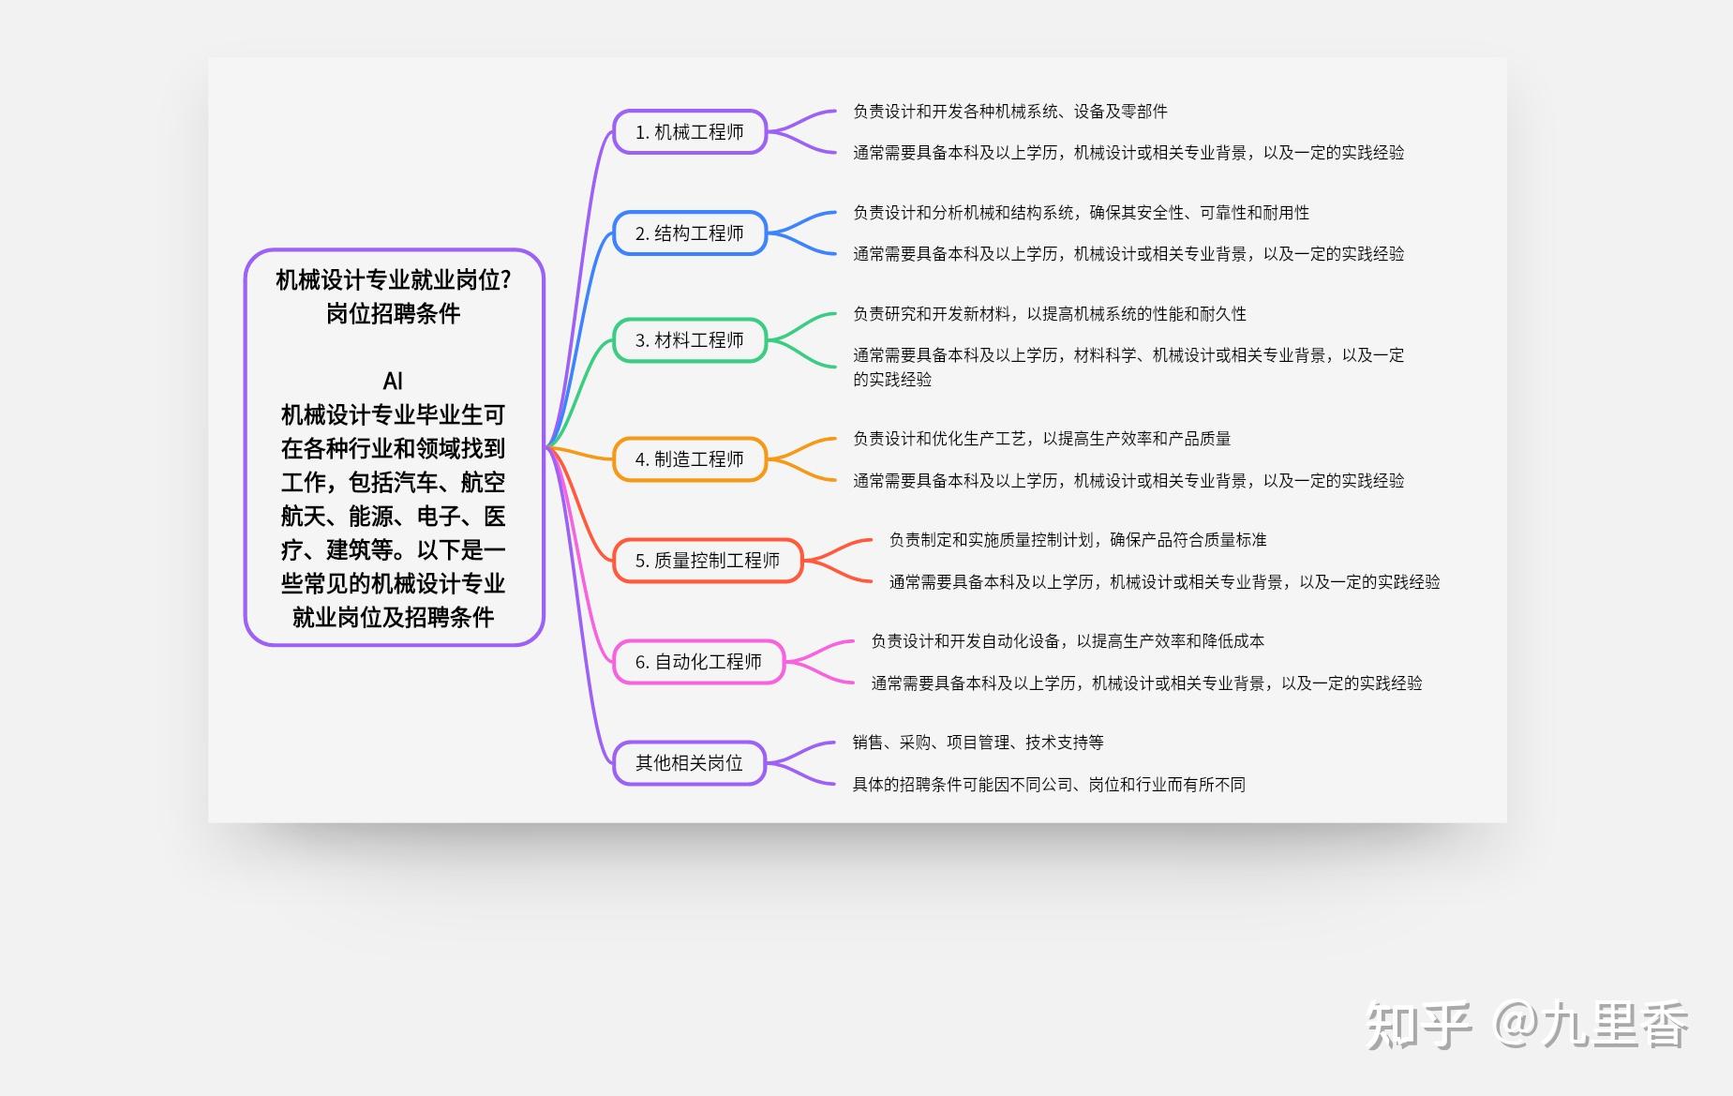Viewport: 1733px width, 1096px height.
Task: Click the requirements text under 自动化工程师
Action: [1146, 683]
